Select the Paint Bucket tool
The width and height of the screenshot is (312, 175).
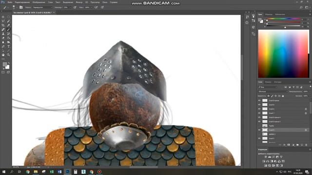coord(8,38)
